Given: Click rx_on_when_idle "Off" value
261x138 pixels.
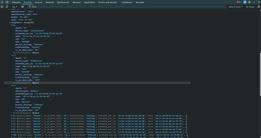Looking at the screenshot, I should [x=37, y=80].
